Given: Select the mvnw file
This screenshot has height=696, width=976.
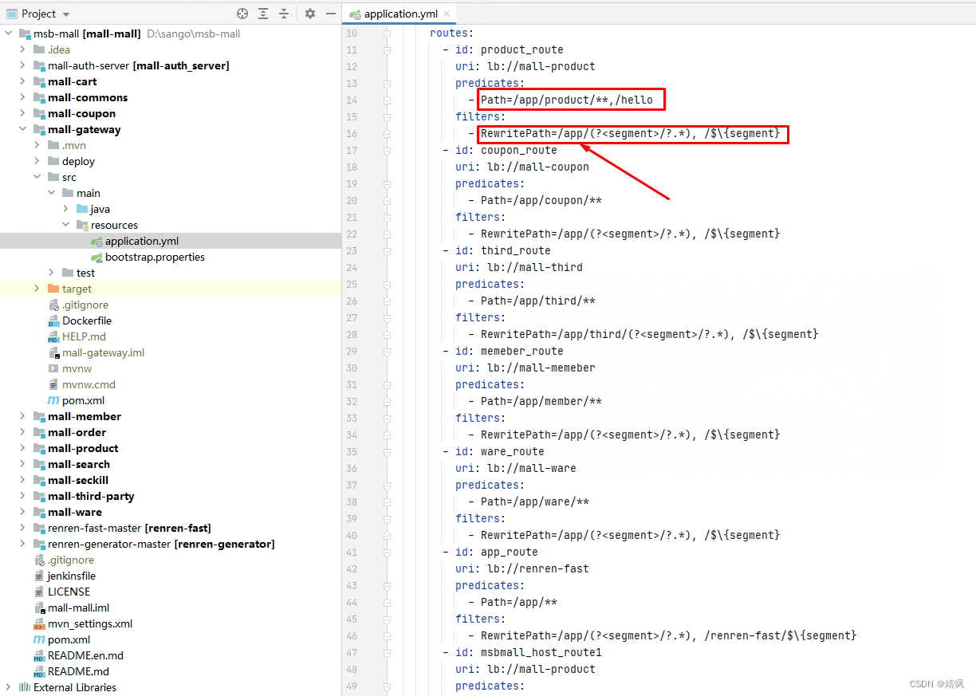Looking at the screenshot, I should 77,368.
